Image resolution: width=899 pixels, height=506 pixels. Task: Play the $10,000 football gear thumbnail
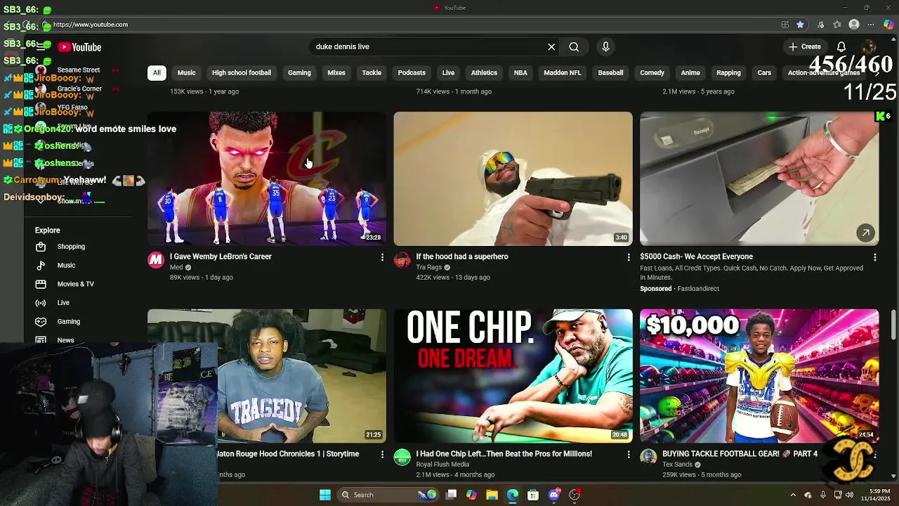tap(759, 376)
